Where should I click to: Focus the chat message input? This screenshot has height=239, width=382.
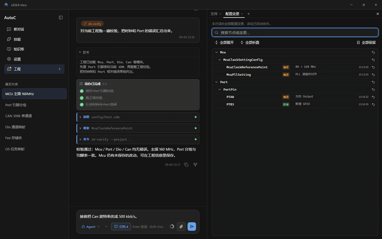[x=138, y=216]
